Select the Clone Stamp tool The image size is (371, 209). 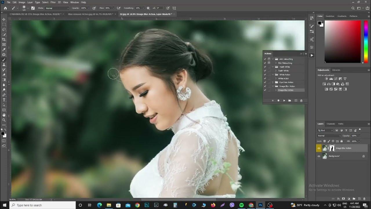[4, 64]
